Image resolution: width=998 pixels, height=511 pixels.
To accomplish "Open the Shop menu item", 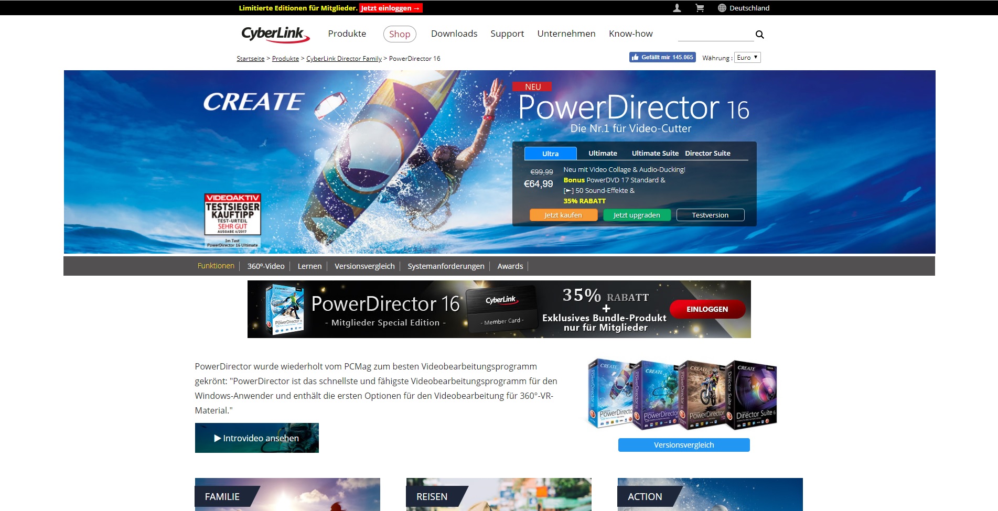I will pos(400,34).
